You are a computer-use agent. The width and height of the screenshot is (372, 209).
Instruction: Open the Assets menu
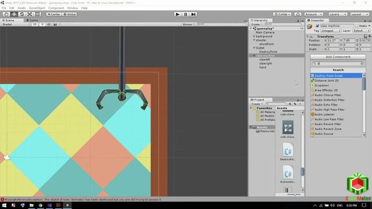pos(22,8)
